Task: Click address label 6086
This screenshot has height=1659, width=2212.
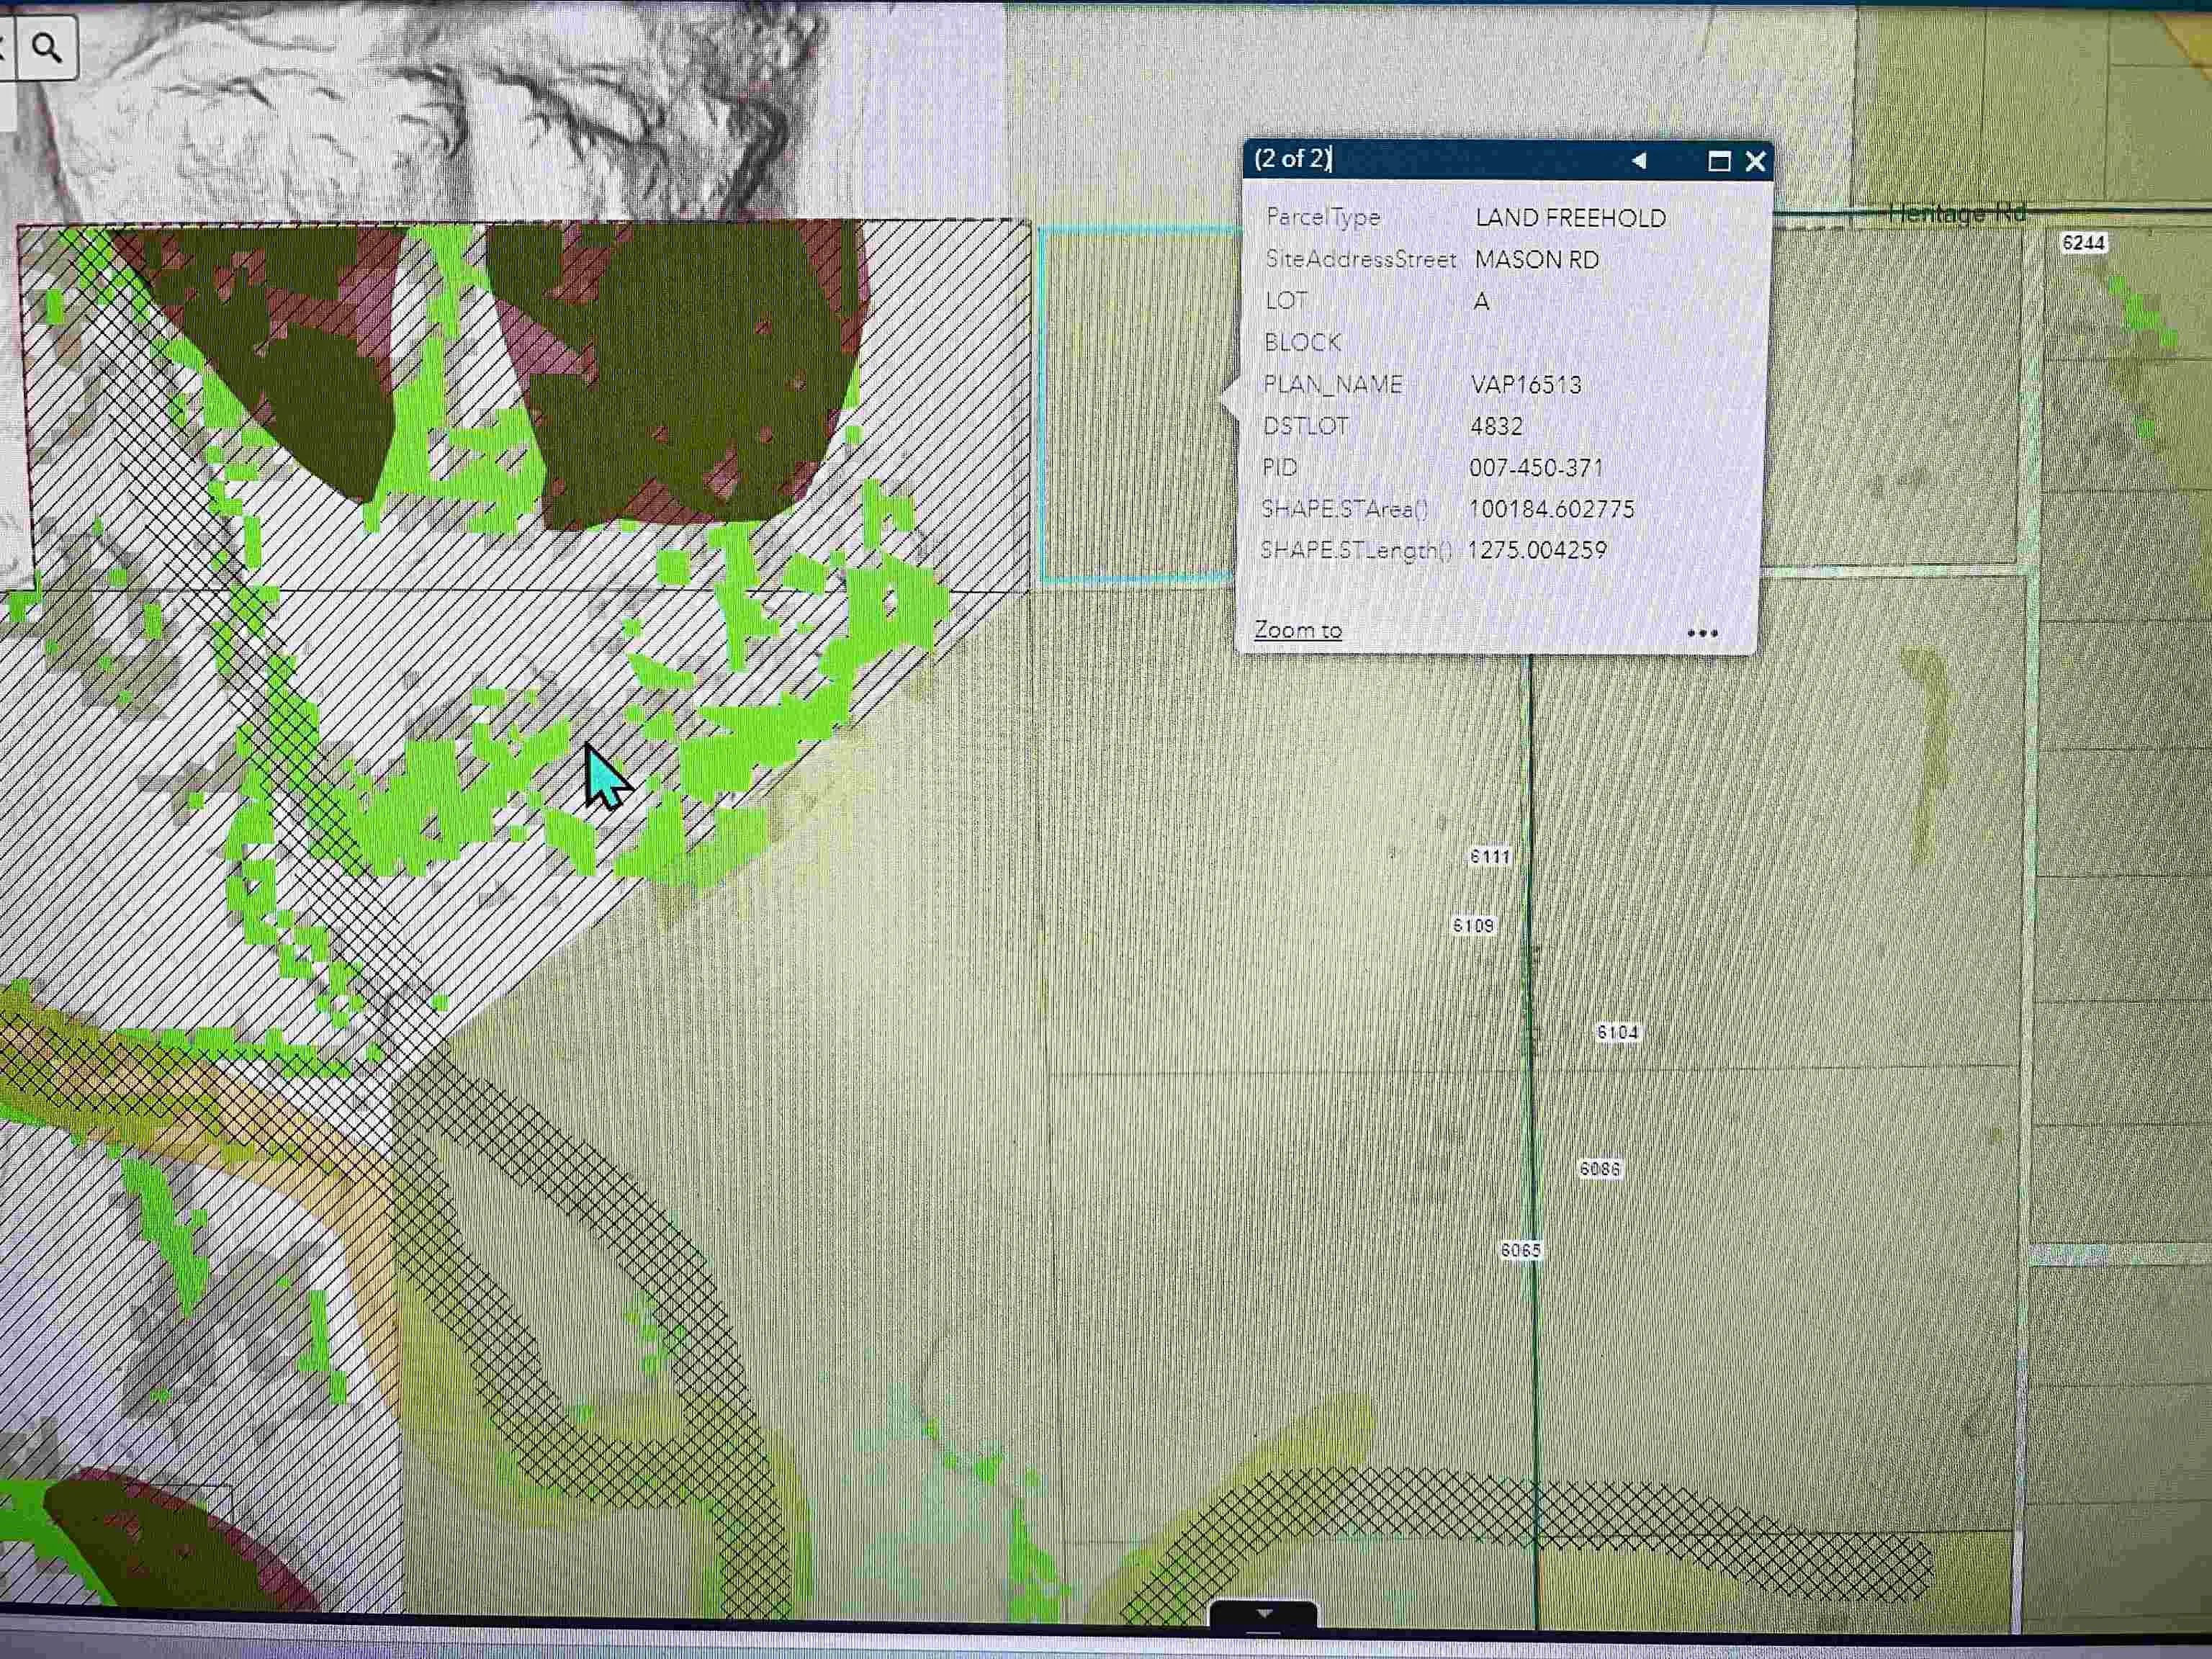Action: 1599,1168
